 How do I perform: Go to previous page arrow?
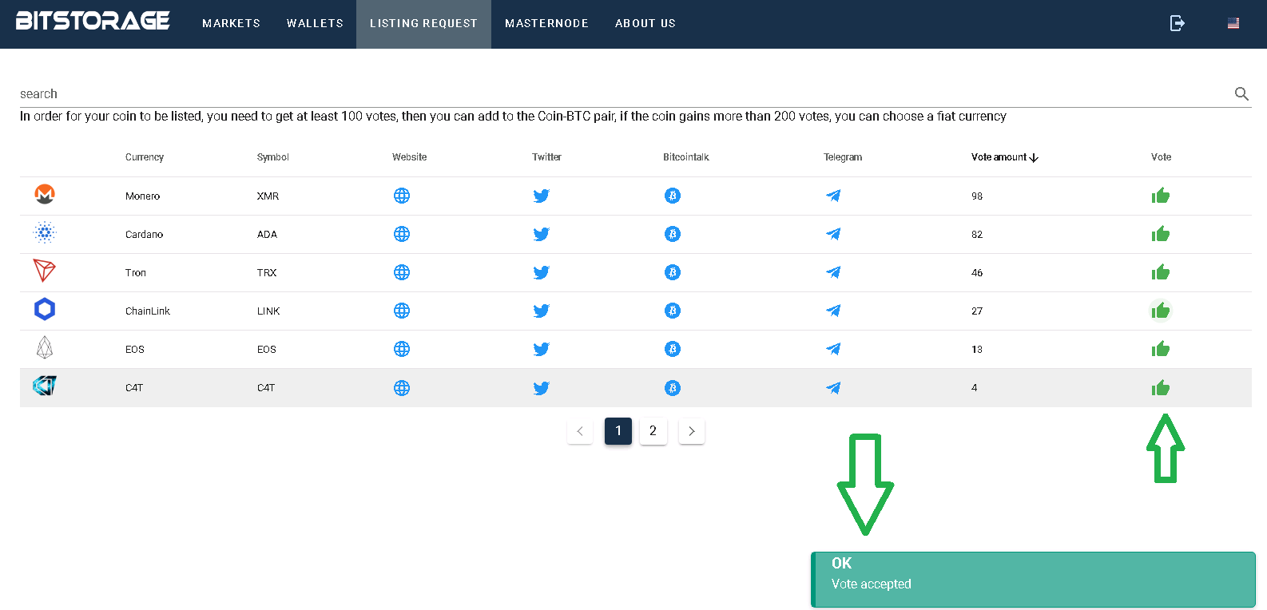pyautogui.click(x=580, y=431)
